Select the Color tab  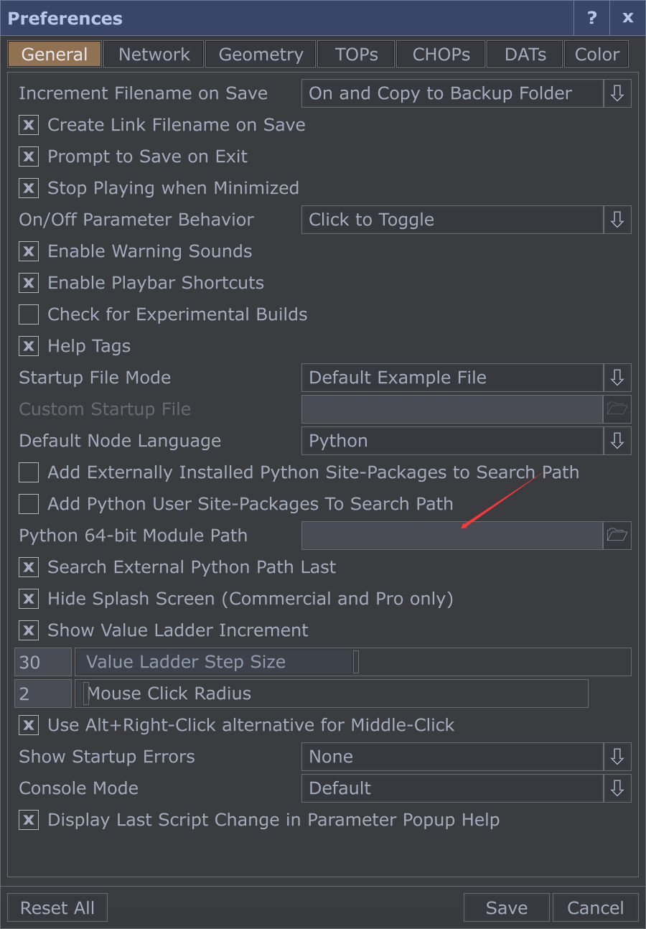[597, 55]
